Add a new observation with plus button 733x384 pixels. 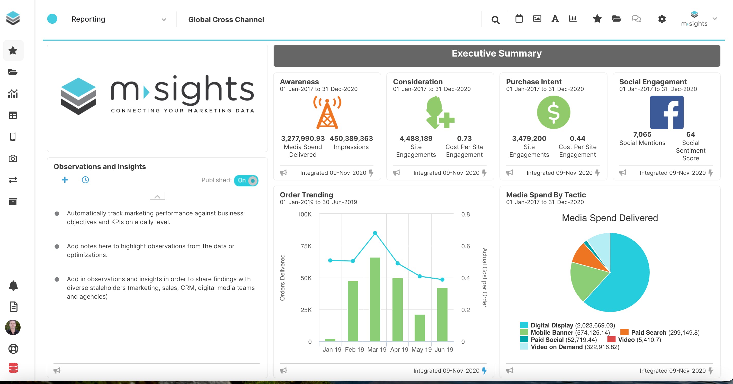(x=65, y=180)
